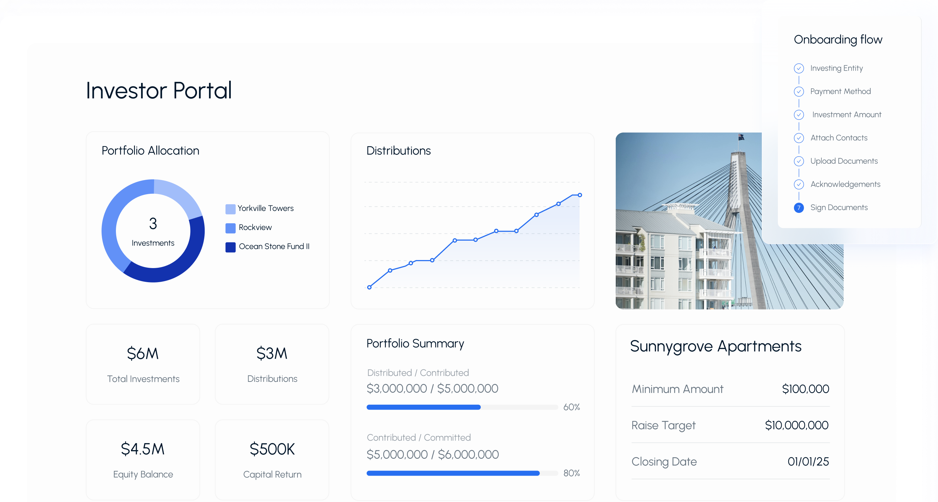Image resolution: width=938 pixels, height=502 pixels.
Task: Open the Sign Documents step label
Action: (x=839, y=208)
